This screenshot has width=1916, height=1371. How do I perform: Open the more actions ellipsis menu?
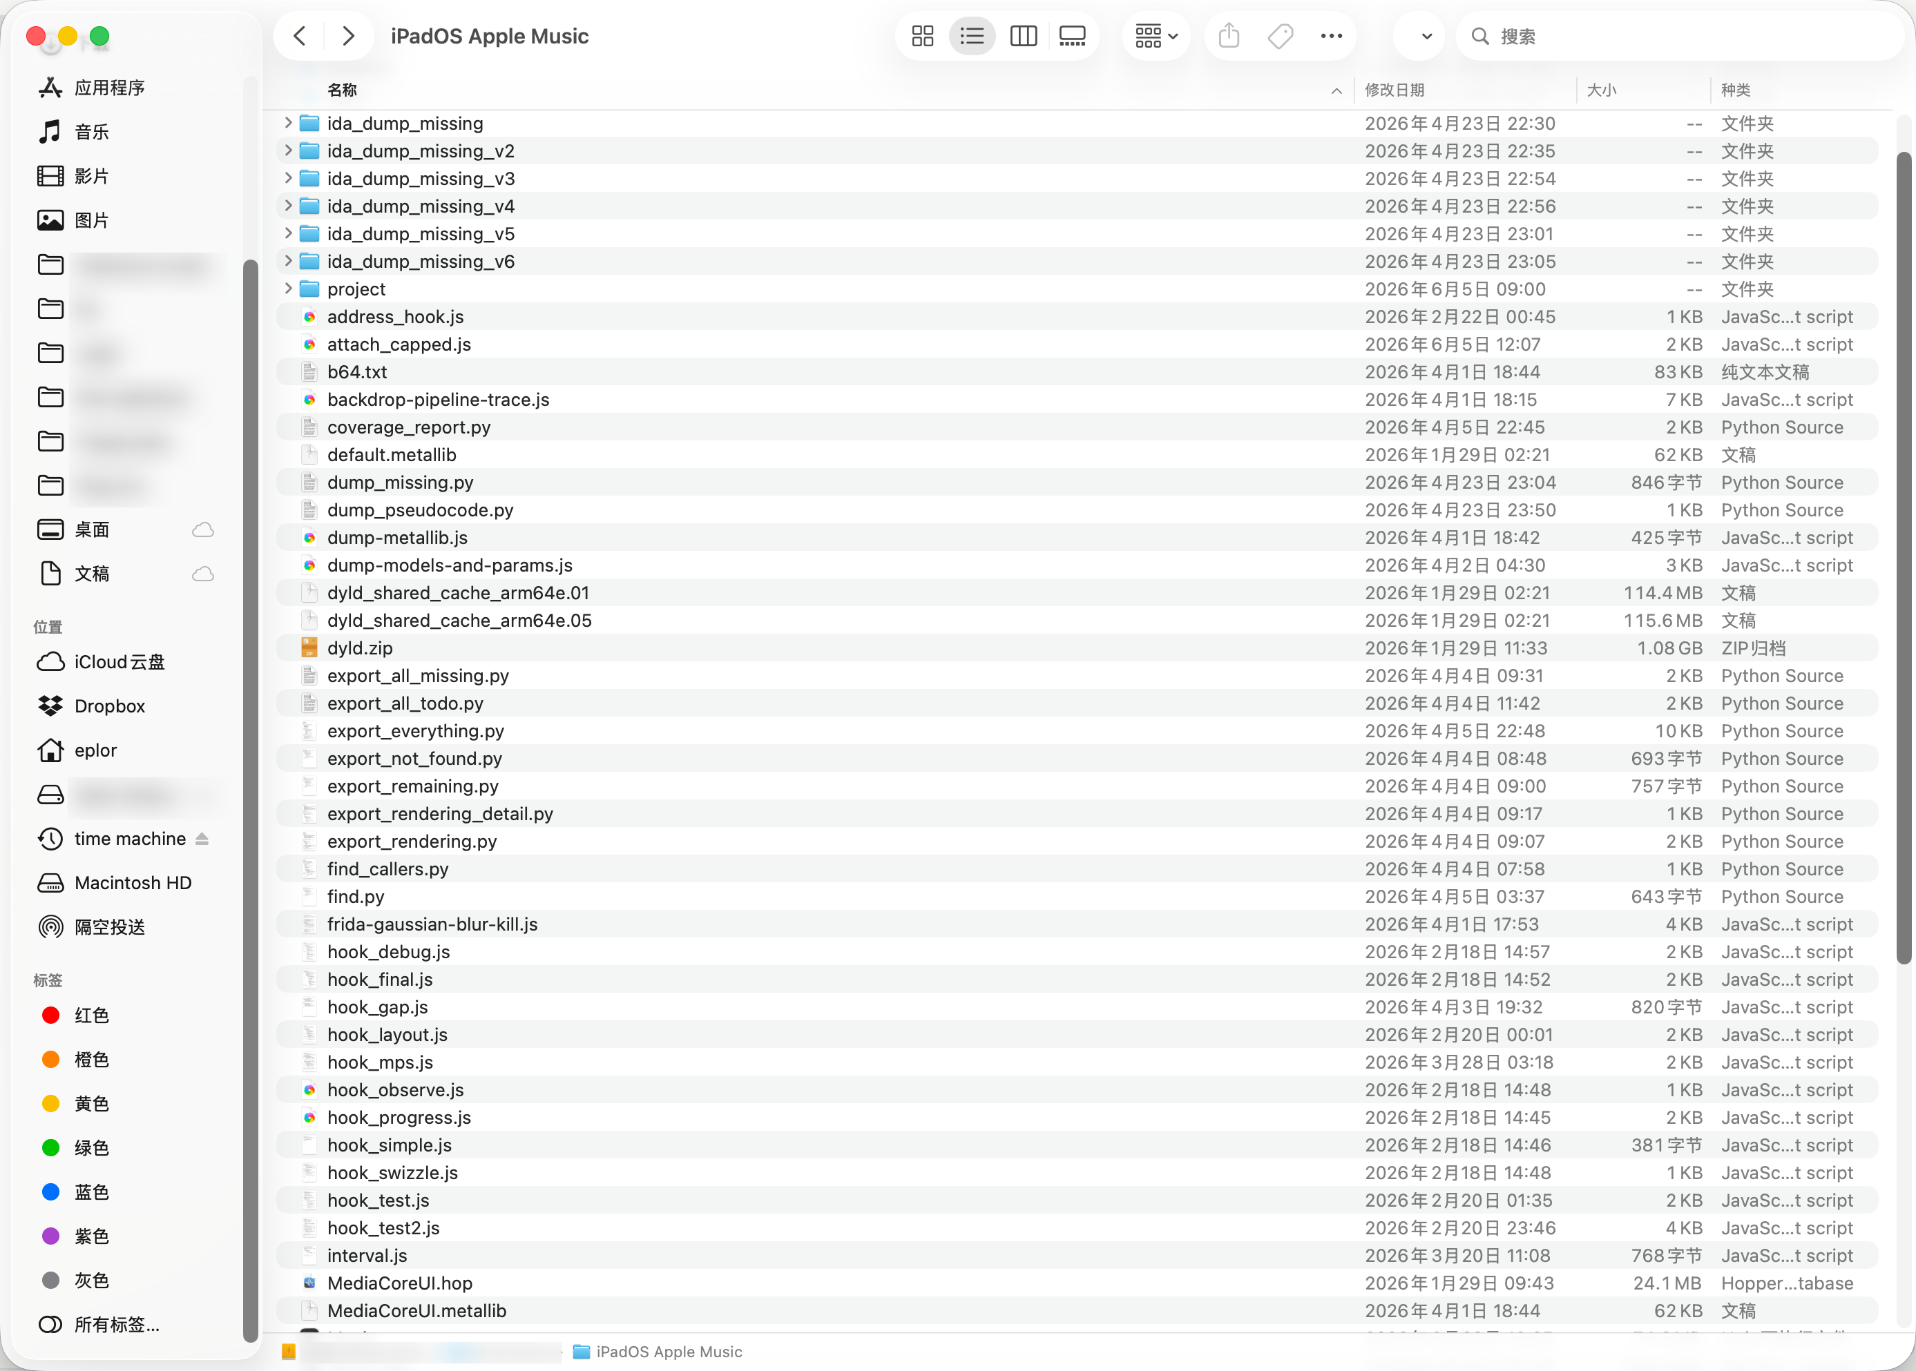click(1331, 37)
